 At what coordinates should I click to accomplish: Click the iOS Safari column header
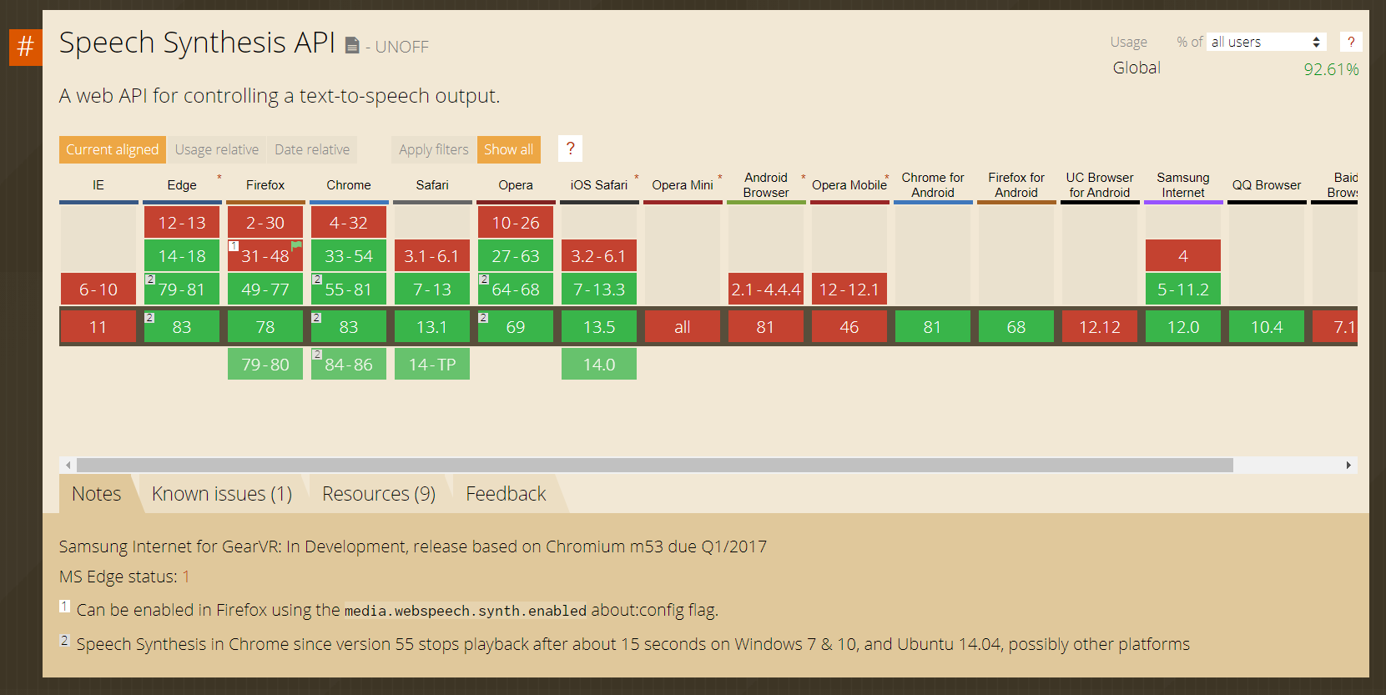coord(599,185)
